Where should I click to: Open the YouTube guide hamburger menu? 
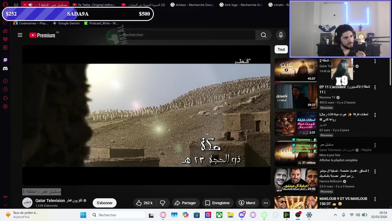pos(20,35)
